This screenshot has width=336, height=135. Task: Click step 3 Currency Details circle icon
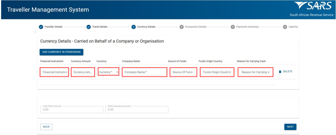133,27
